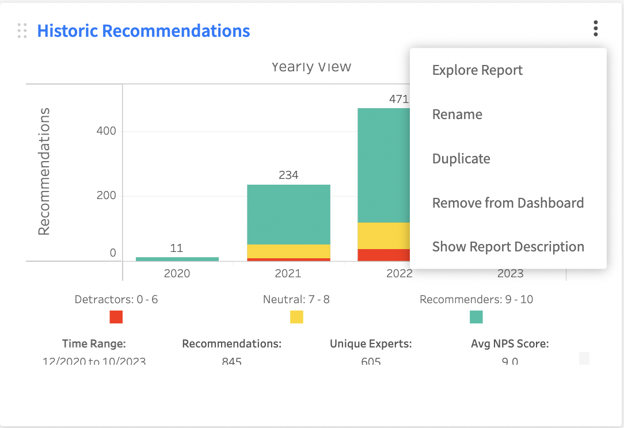
Task: Click the yellow segment of 2022 bar
Action: (x=383, y=236)
